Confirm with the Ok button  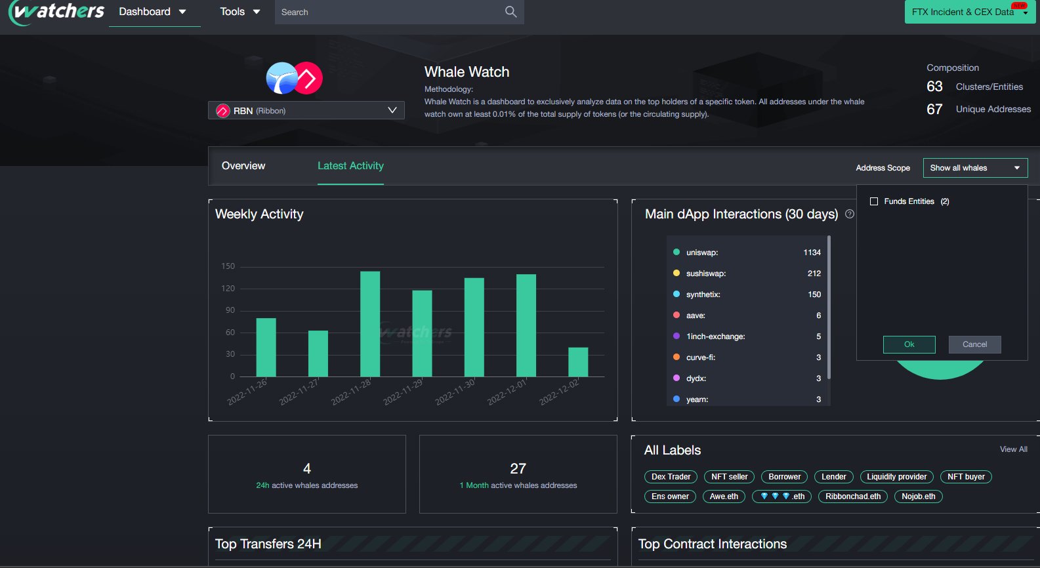tap(909, 344)
